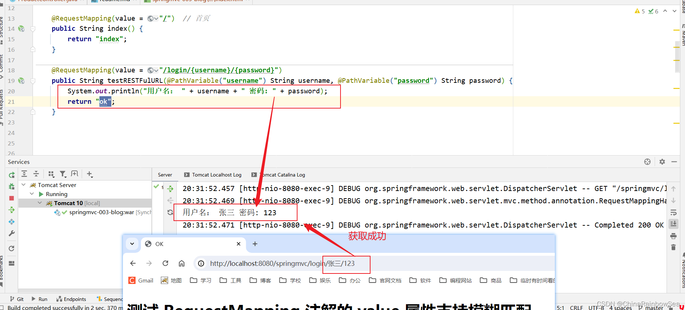The image size is (685, 310).
Task: Open the URL mapping dropdown on line 18
Action: click(x=153, y=70)
